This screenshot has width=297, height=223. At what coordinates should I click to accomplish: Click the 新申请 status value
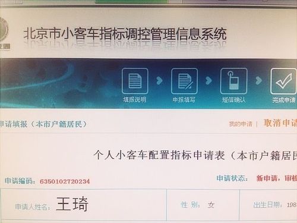(267, 178)
